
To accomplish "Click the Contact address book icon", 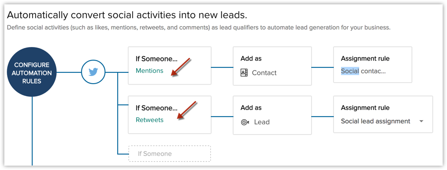I will 244,73.
